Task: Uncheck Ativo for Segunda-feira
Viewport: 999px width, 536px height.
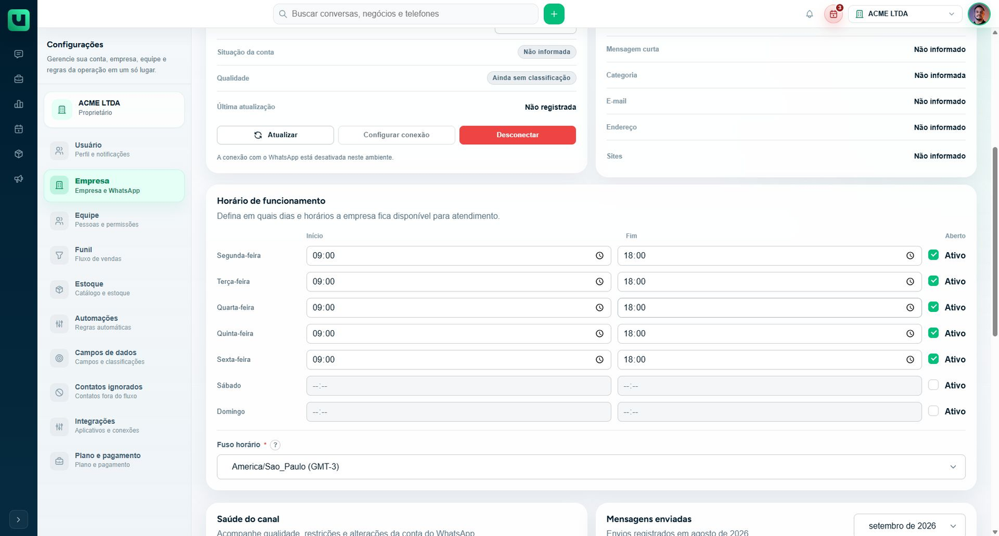Action: (933, 255)
